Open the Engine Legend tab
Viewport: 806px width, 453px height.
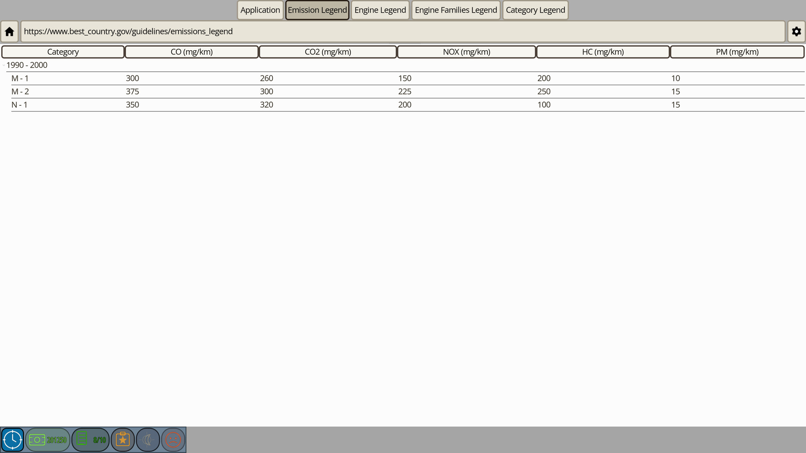click(380, 10)
